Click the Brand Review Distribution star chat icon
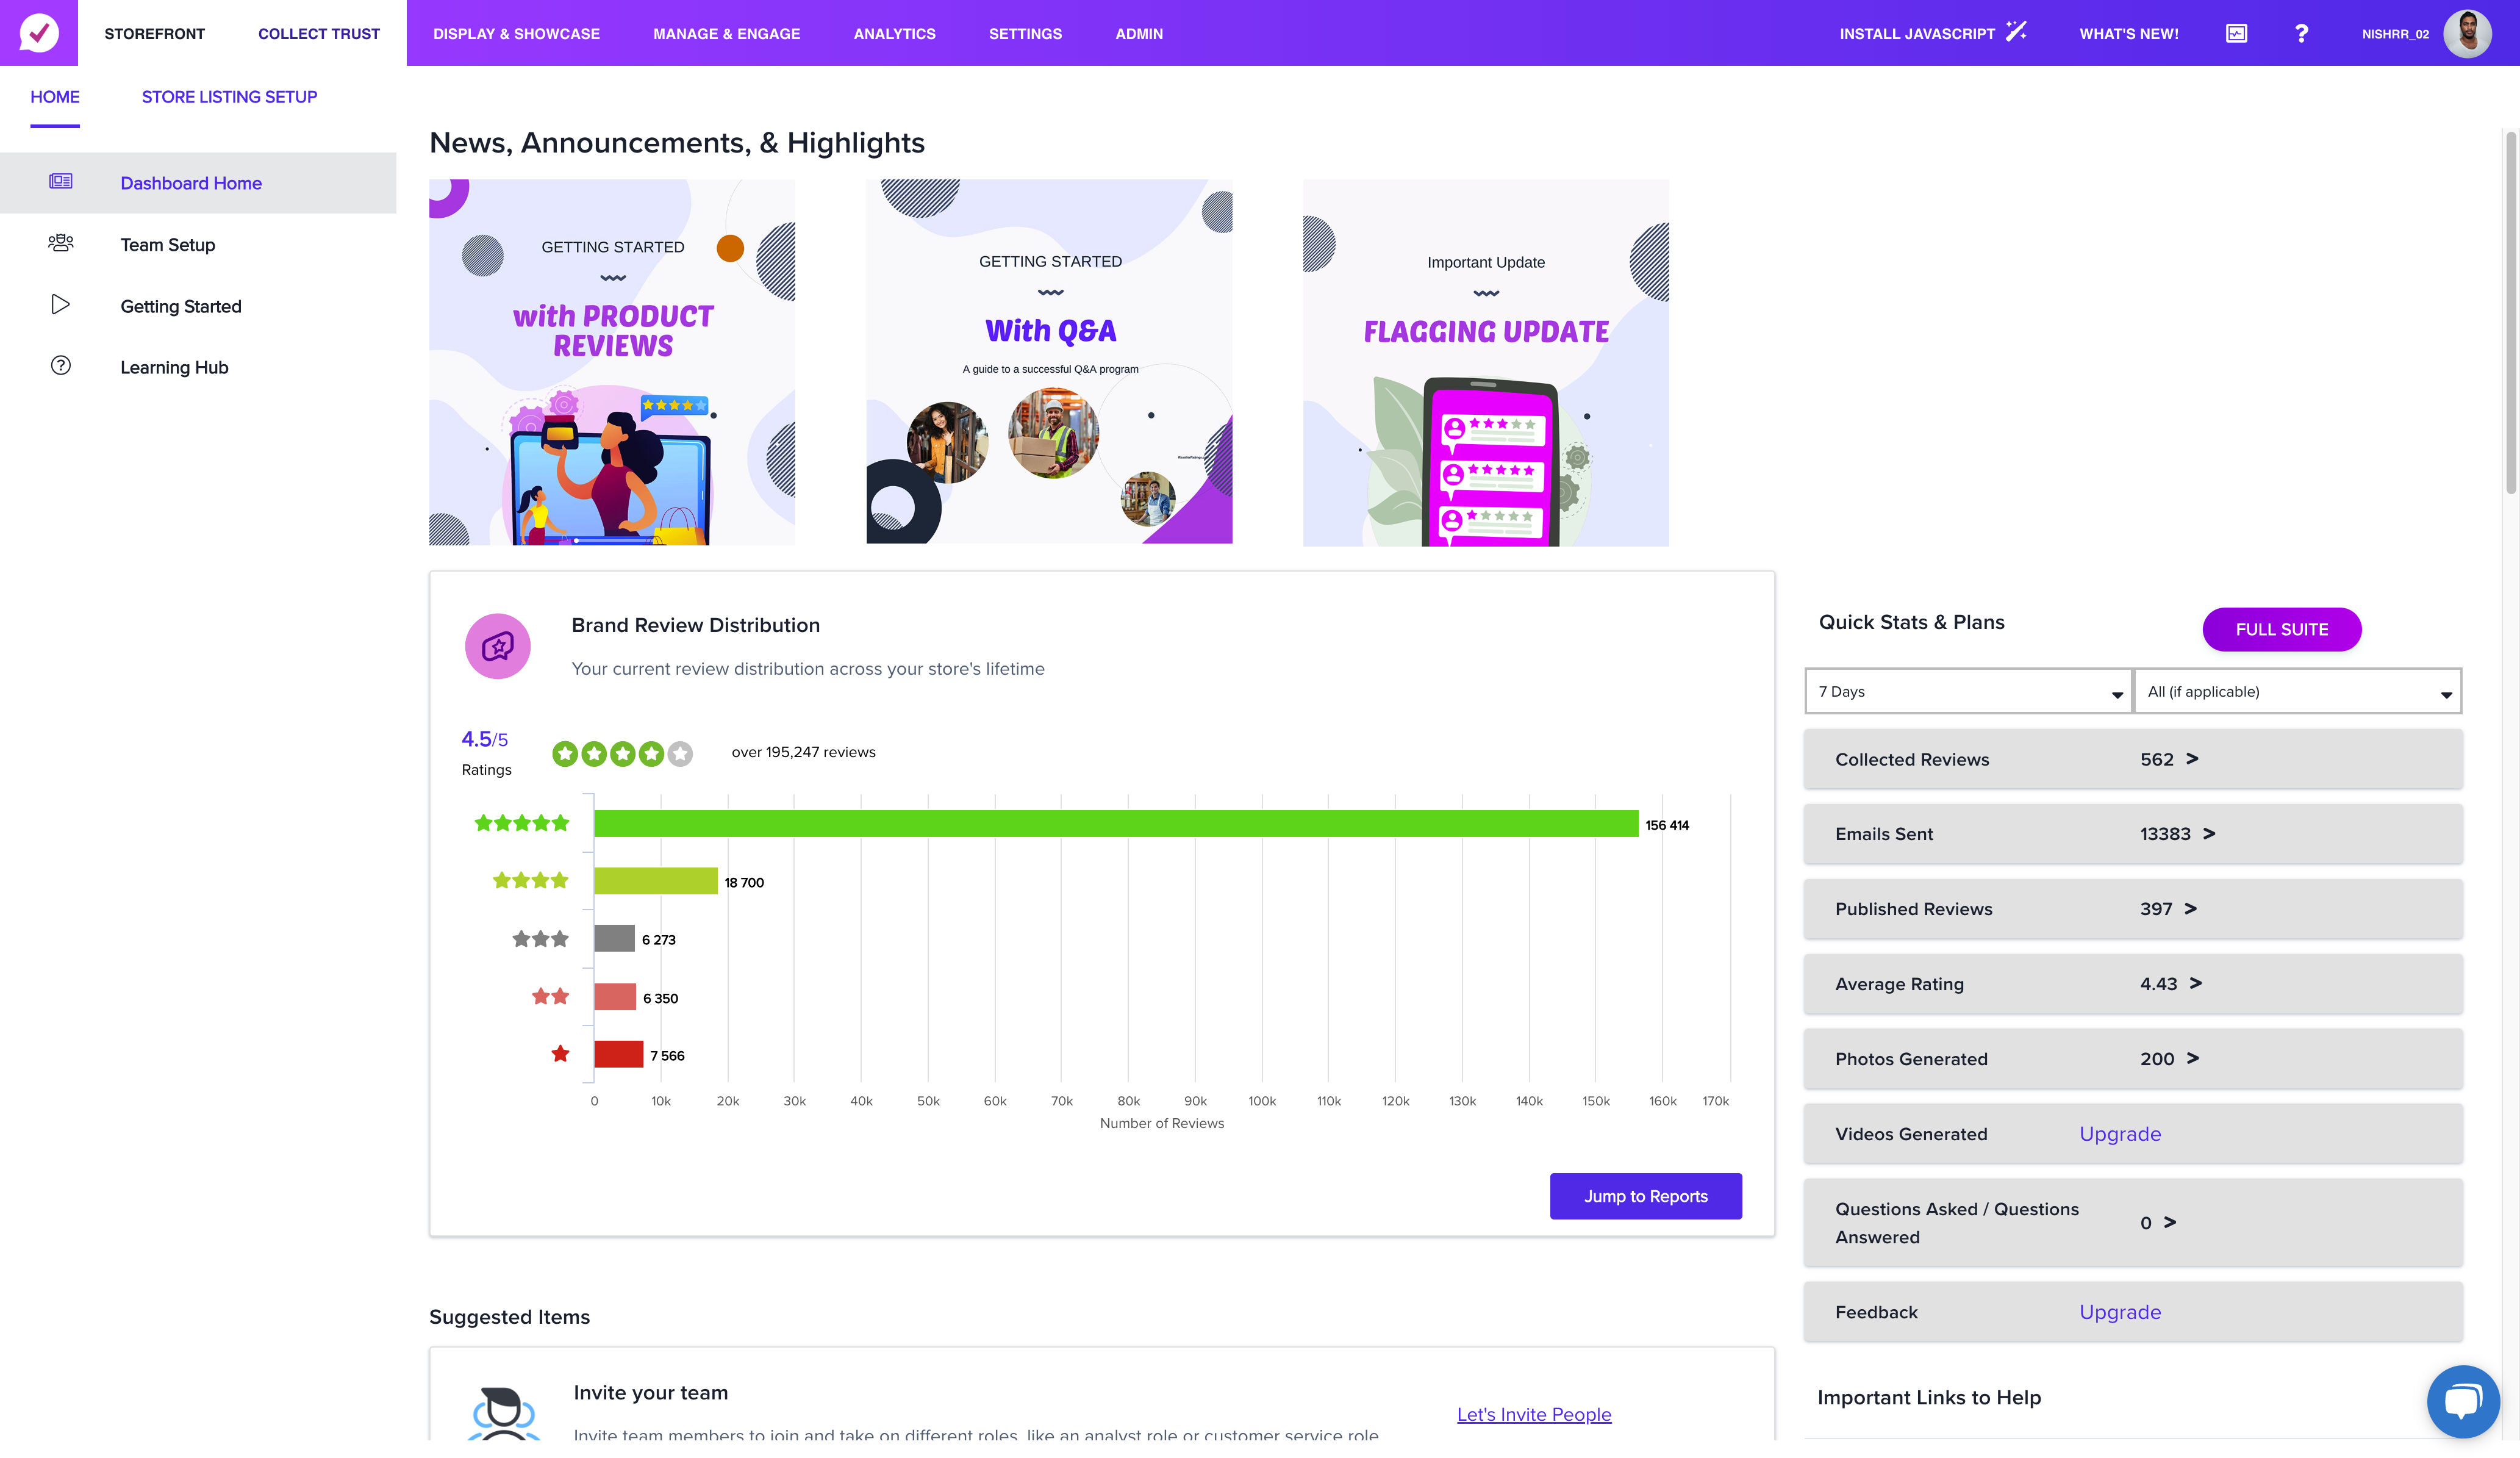 498,646
